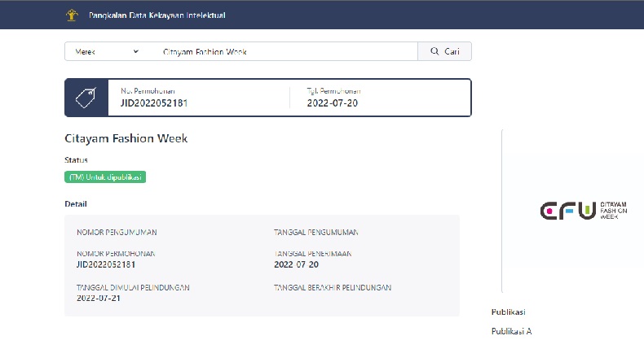Screen dimensions: 644x362
Task: Open the Publikasi A entry
Action: tap(511, 331)
